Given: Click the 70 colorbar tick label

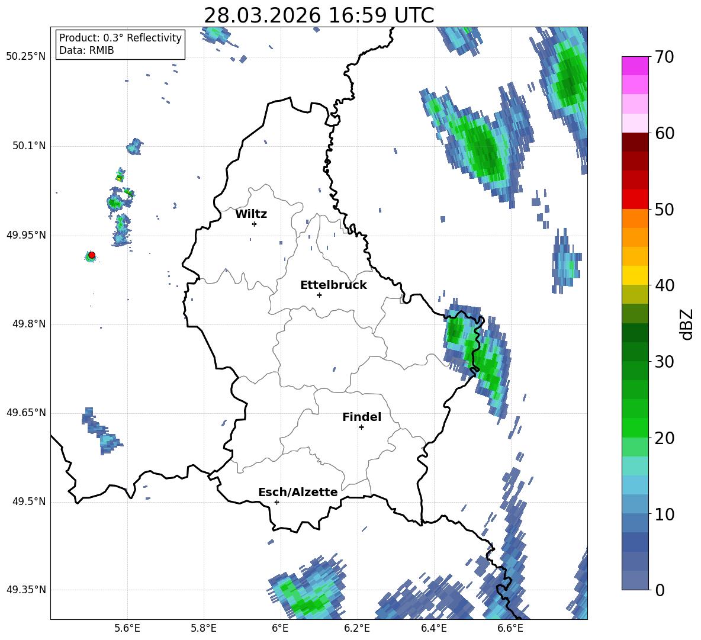Looking at the screenshot, I should pos(664,57).
